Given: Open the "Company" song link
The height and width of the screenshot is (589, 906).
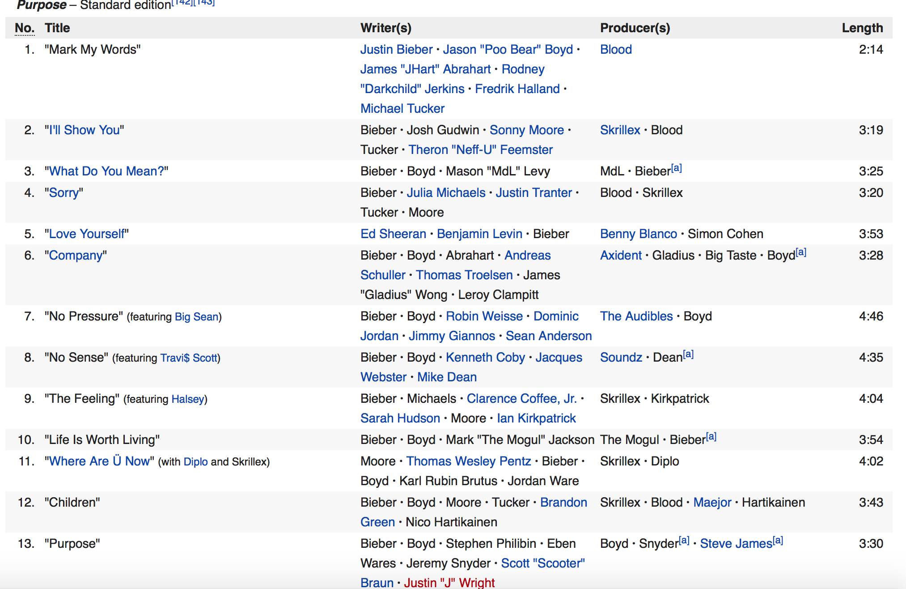Looking at the screenshot, I should (x=76, y=256).
